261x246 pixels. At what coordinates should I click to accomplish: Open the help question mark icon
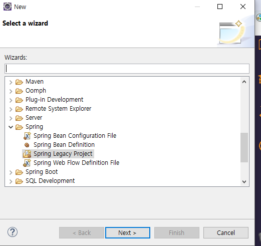point(13,232)
